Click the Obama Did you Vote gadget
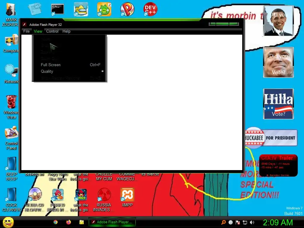The image size is (304, 228). point(278,21)
